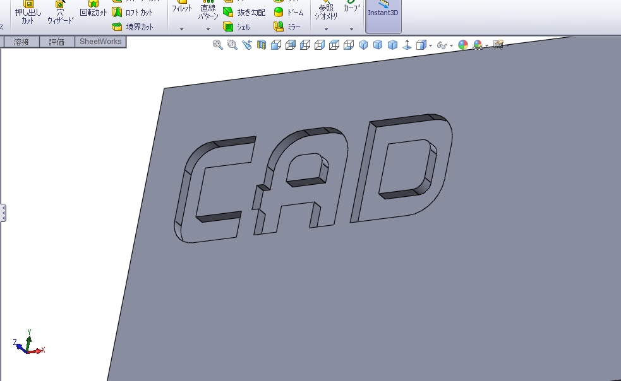The width and height of the screenshot is (621, 381).
Task: Open the Hole Wizard (穴ウィザード) tool
Action: [61, 14]
